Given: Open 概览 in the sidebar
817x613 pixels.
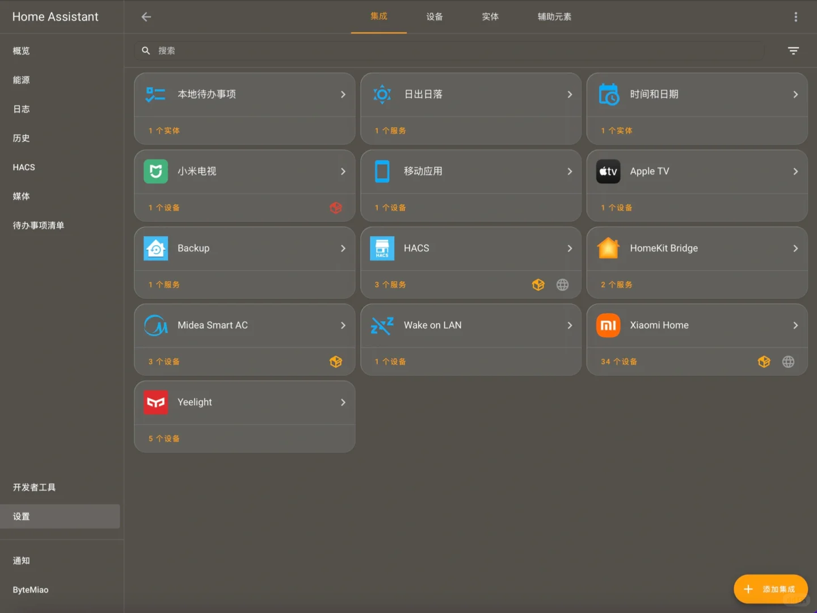Looking at the screenshot, I should click(60, 51).
